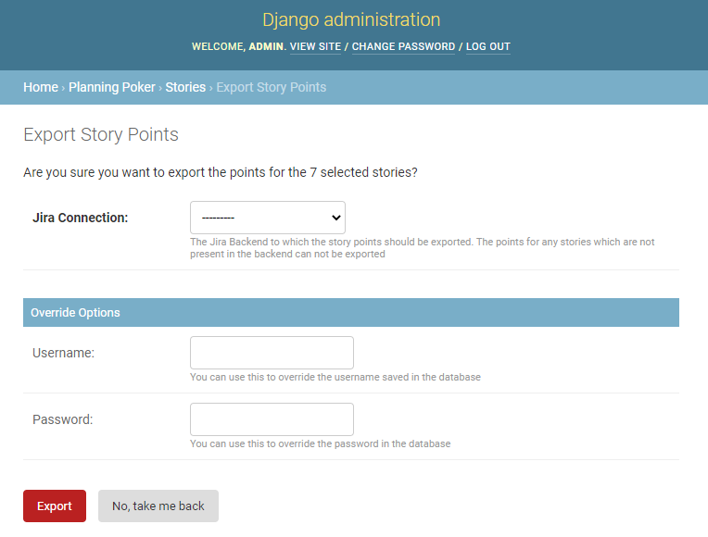Open the View Site link
This screenshot has width=708, height=537.
[315, 46]
